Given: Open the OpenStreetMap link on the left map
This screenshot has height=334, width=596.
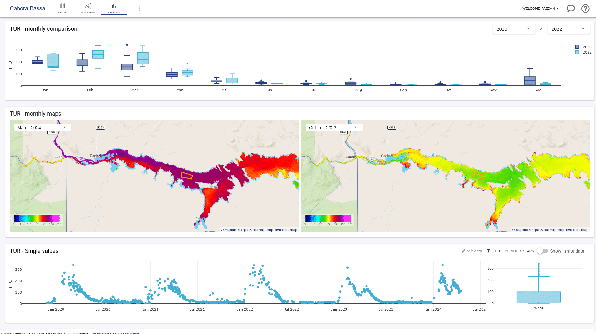Looking at the screenshot, I should pos(251,230).
